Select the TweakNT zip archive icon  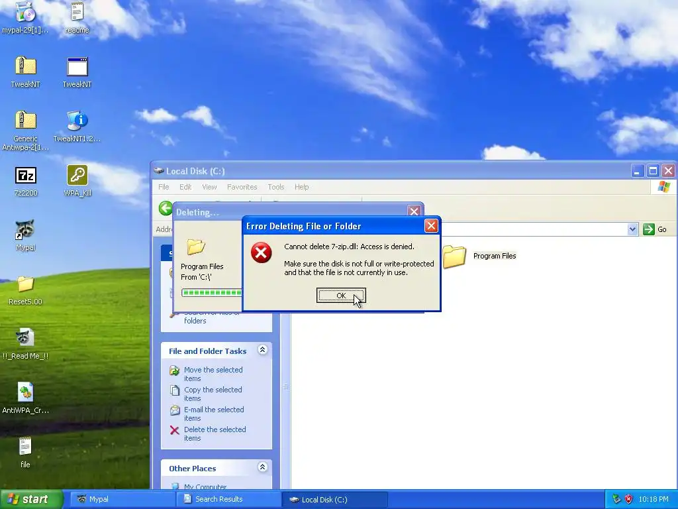26,72
